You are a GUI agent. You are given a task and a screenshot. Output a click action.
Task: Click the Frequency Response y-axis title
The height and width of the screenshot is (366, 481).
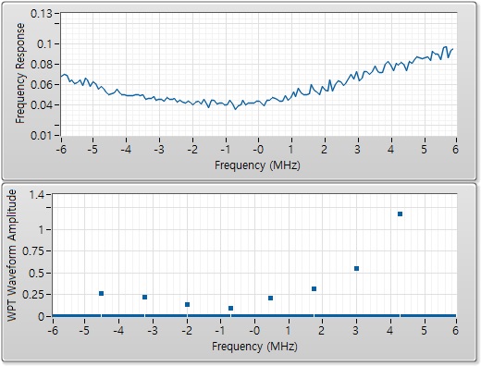click(x=19, y=73)
